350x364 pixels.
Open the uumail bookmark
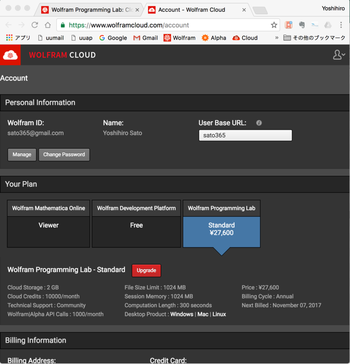coord(51,38)
